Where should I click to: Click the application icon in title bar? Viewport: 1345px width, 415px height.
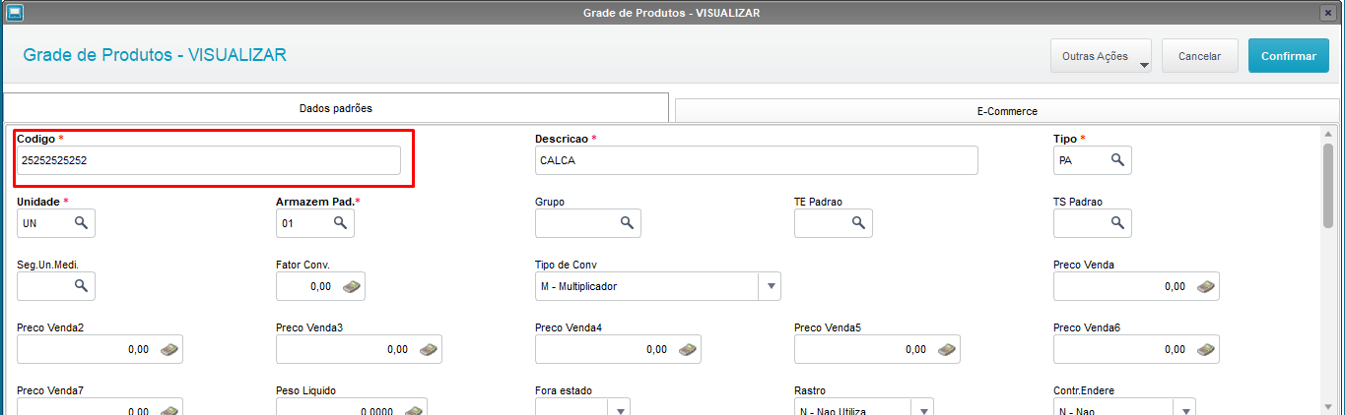click(x=15, y=12)
